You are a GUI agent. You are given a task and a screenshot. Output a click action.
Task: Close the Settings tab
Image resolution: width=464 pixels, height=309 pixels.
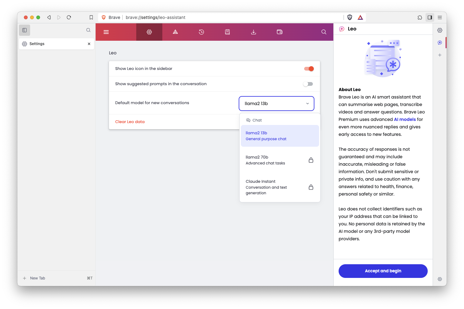(89, 44)
